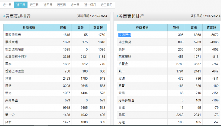221x126 pixels.
Task: Click 賣張 header in 買超 table
Action: click(80, 28)
